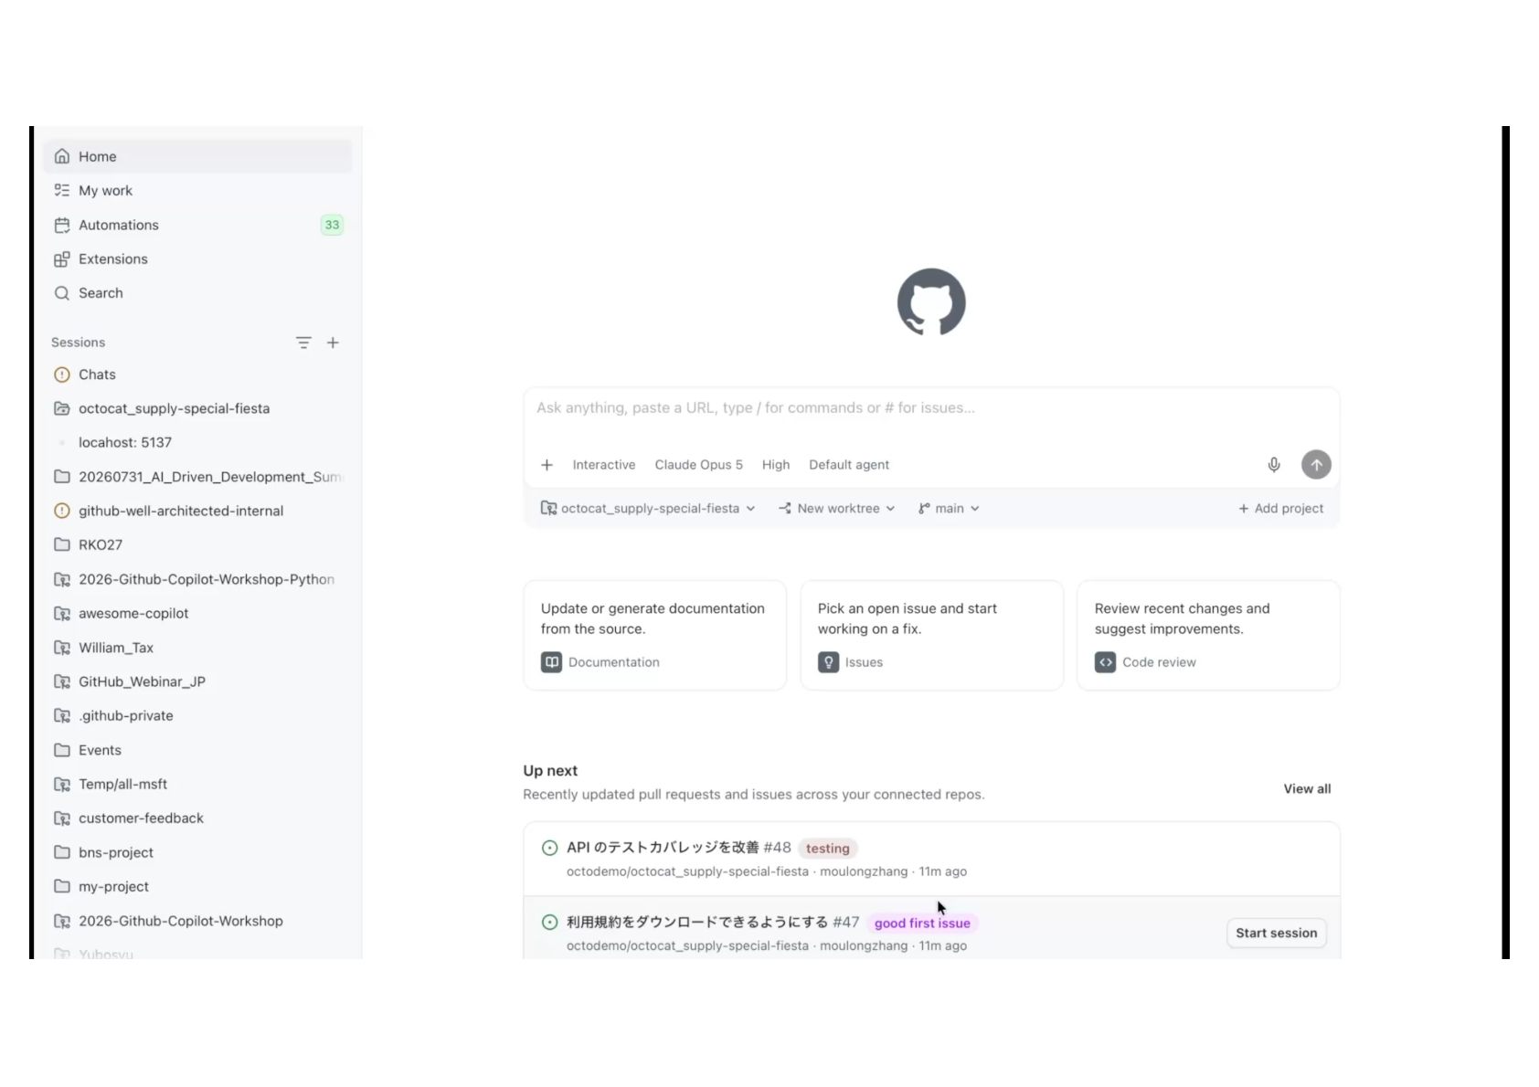The image size is (1539, 1087).
Task: Click the Code review brackets icon
Action: (x=1105, y=662)
